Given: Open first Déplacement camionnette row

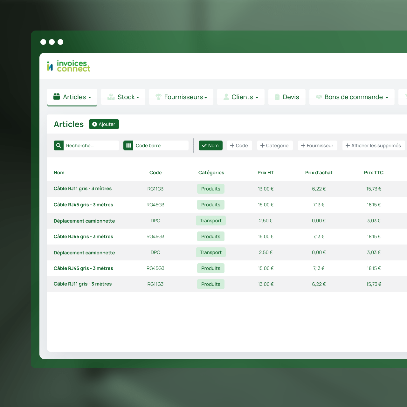Looking at the screenshot, I should (x=227, y=221).
